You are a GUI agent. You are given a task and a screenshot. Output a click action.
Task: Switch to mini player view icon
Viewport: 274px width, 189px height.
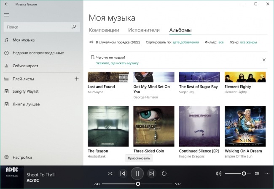point(257,173)
